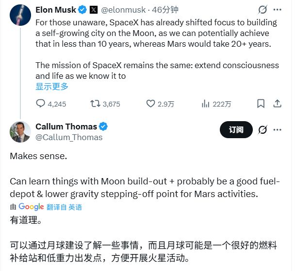Open more options on Elon Musk's tweet
Screen dimensions: 296x271
pos(278,10)
